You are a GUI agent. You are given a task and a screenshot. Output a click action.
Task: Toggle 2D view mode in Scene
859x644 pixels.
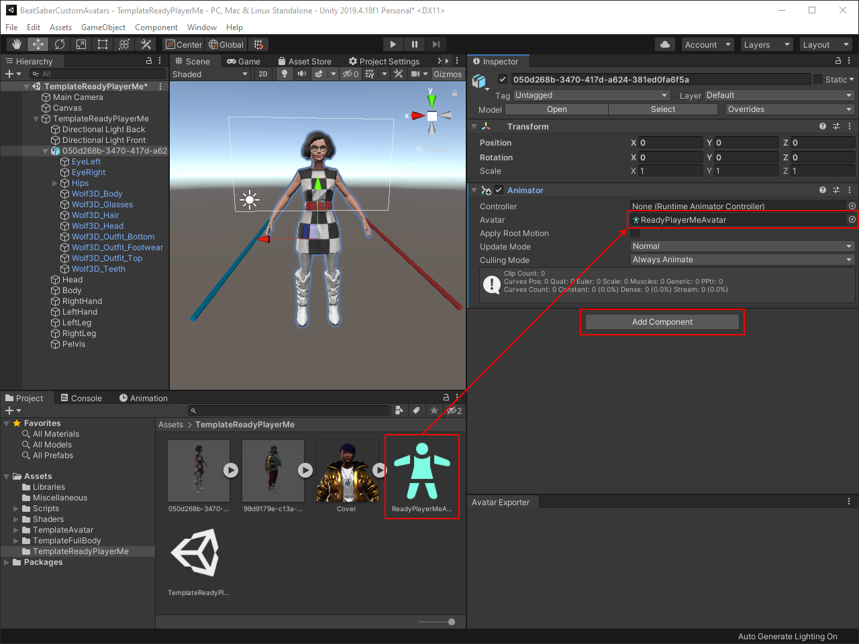point(263,74)
